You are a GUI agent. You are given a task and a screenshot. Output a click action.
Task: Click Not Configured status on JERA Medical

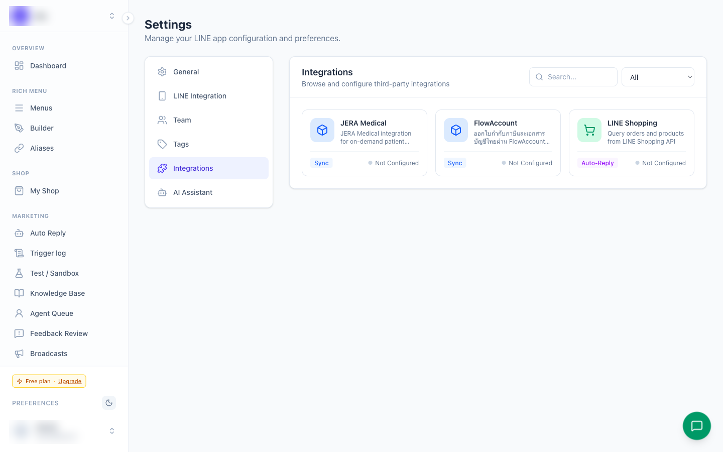[x=394, y=163]
